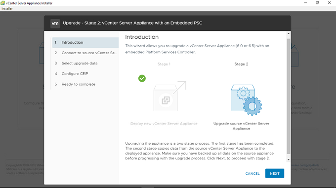Click the green Stage 1 completed checkmark
The height and width of the screenshot is (188, 336).
pyautogui.click(x=142, y=78)
